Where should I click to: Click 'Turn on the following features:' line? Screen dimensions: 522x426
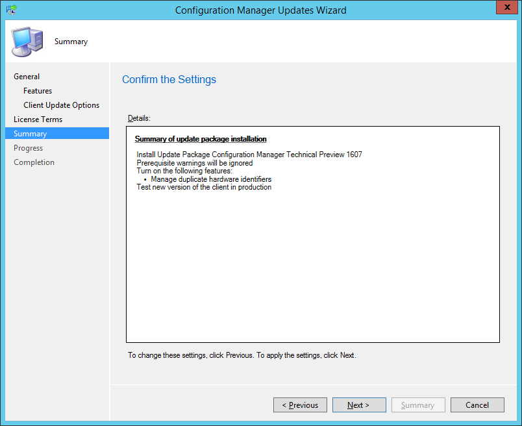click(184, 171)
